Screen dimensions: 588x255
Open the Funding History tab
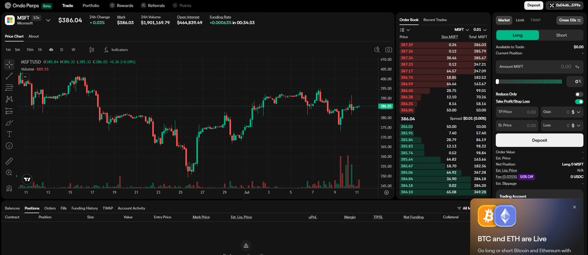click(x=85, y=208)
